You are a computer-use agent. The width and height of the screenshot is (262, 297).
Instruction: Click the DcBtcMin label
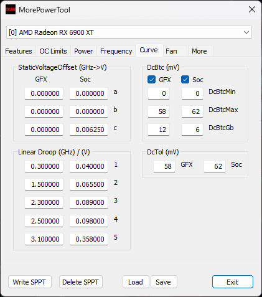point(222,92)
